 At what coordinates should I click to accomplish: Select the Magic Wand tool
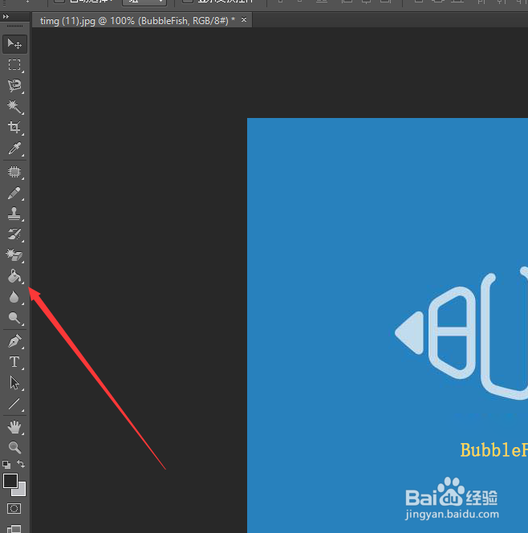(x=14, y=107)
